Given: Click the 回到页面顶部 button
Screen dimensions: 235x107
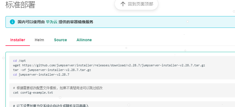Looking at the screenshot, I should pyautogui.click(x=136, y=4).
